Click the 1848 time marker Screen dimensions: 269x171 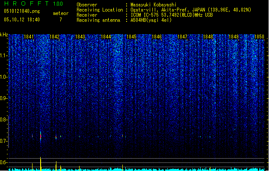point(208,37)
